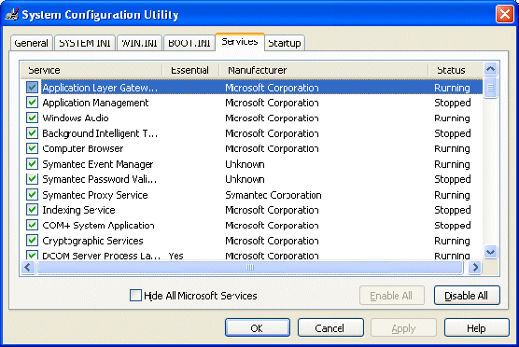The image size is (519, 347).
Task: Click the vertical scrollbar up arrow
Action: pos(490,69)
